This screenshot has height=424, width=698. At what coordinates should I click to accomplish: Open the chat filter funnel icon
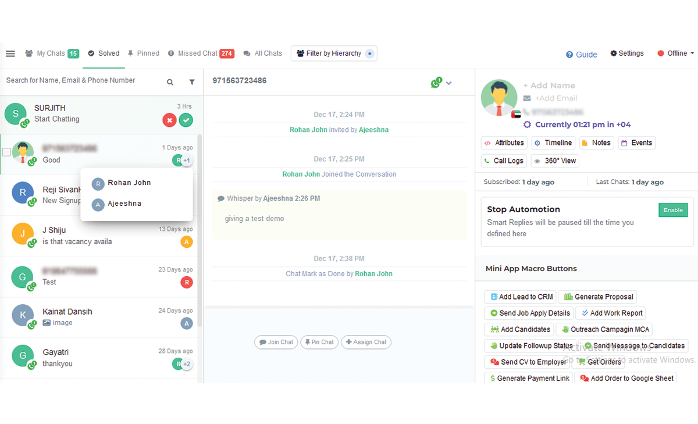(192, 82)
